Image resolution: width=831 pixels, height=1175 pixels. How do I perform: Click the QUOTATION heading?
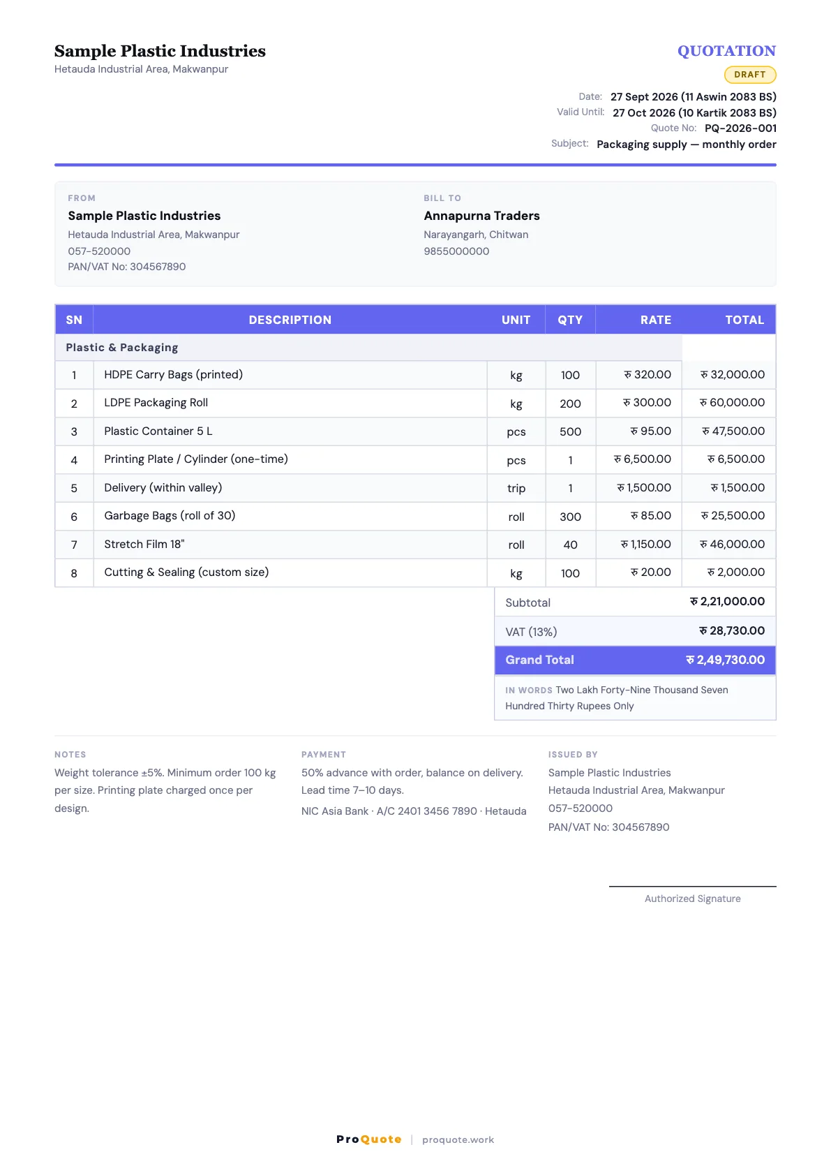point(726,51)
